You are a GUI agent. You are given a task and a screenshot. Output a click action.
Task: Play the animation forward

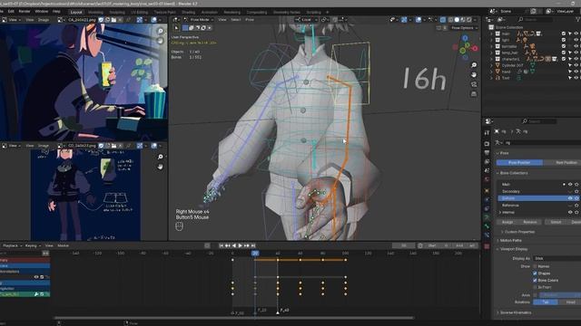point(240,245)
